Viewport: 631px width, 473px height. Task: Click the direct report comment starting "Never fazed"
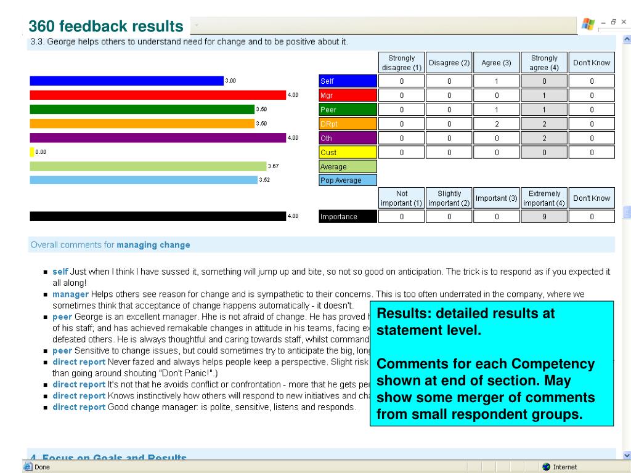click(211, 367)
